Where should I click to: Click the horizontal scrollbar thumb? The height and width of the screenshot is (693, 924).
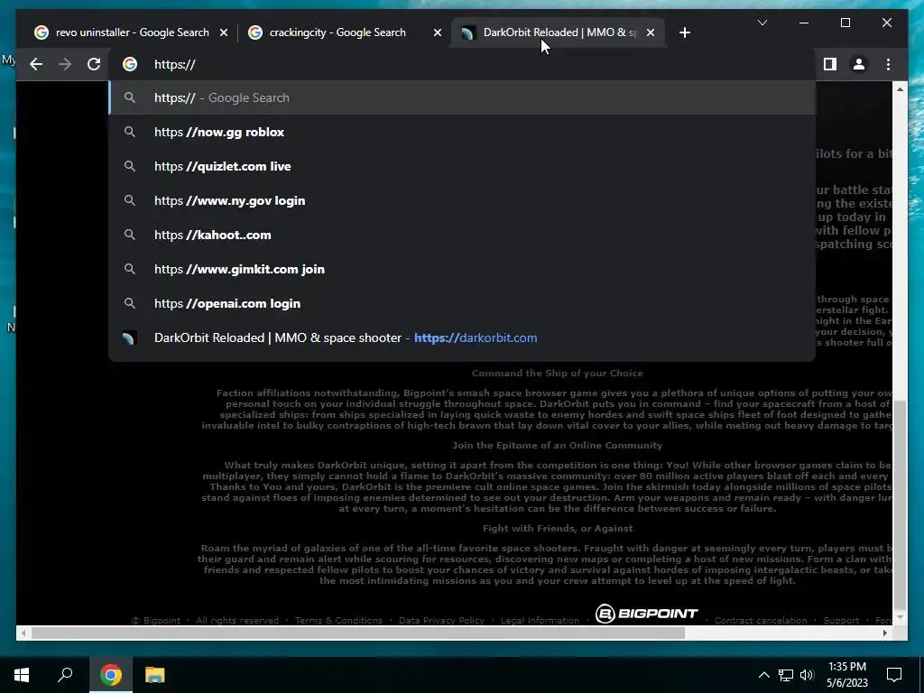[357, 633]
